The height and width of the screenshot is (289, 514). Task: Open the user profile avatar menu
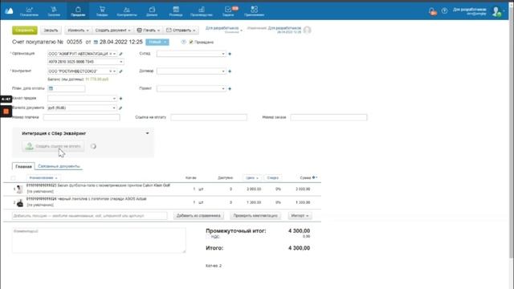coord(496,12)
